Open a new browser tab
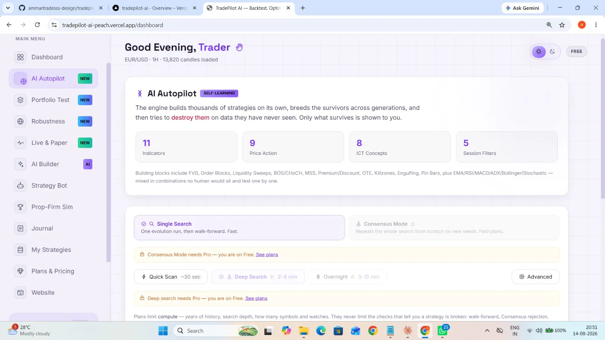Image resolution: width=605 pixels, height=340 pixels. tap(303, 8)
